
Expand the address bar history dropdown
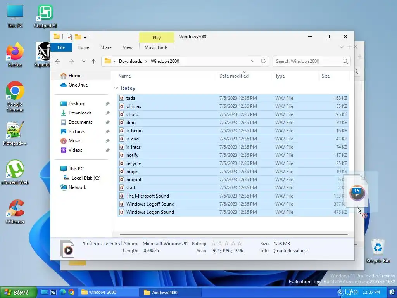pyautogui.click(x=253, y=61)
